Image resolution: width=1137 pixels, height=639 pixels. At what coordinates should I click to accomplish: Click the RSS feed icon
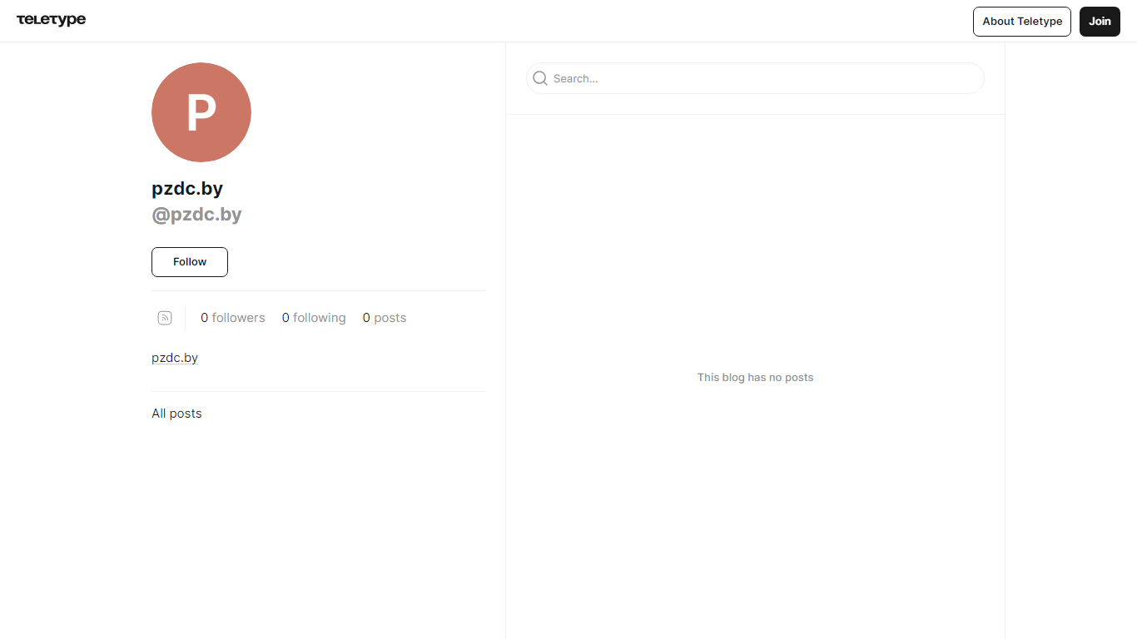point(165,318)
